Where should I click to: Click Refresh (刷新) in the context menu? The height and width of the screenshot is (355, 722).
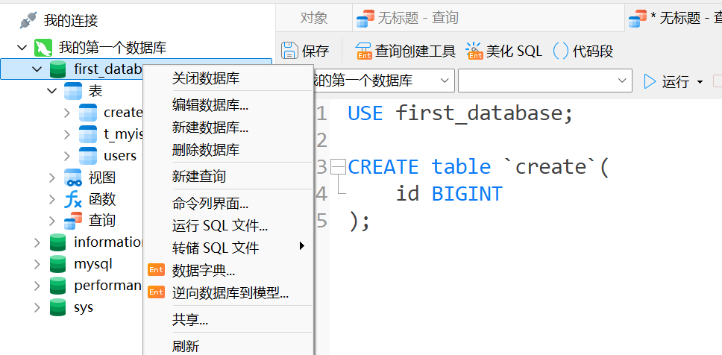click(x=186, y=346)
